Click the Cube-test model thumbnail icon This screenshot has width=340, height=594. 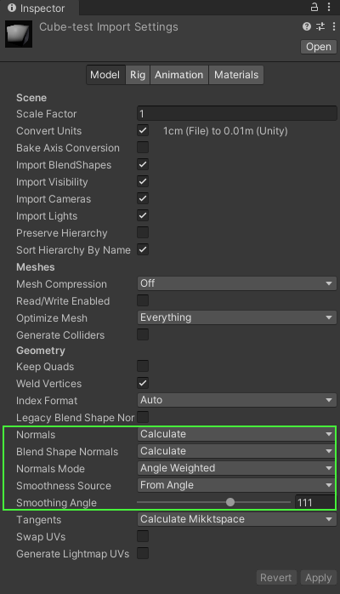pos(19,35)
